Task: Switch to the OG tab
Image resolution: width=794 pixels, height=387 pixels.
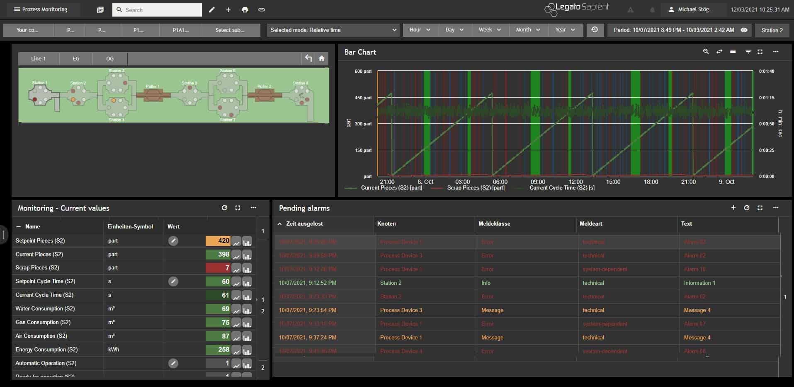Action: click(110, 58)
